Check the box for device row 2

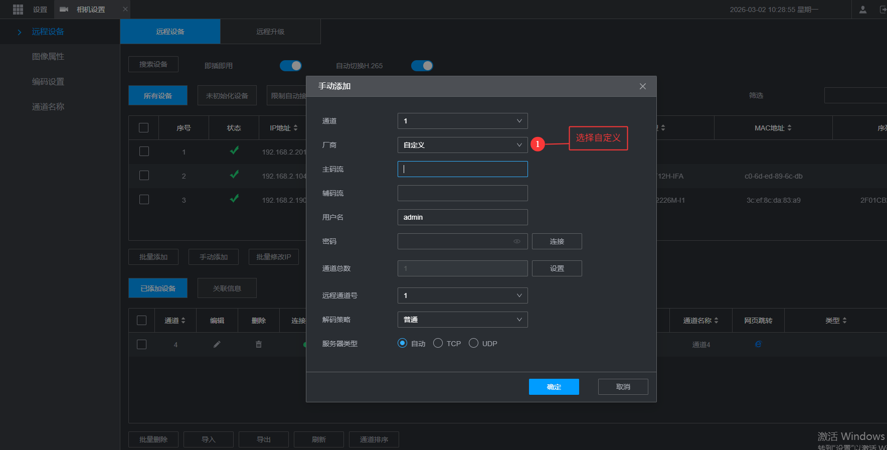144,176
